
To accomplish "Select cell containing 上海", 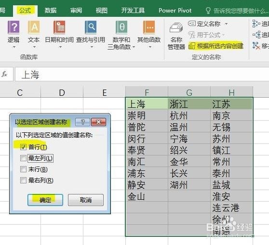I will (x=147, y=103).
